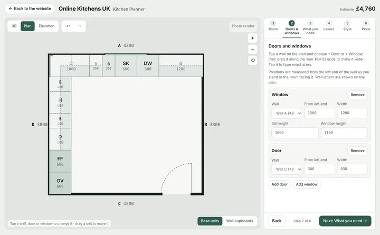The height and width of the screenshot is (235, 380).
Task: Edit Window From left end field
Action: pyautogui.click(x=319, y=113)
